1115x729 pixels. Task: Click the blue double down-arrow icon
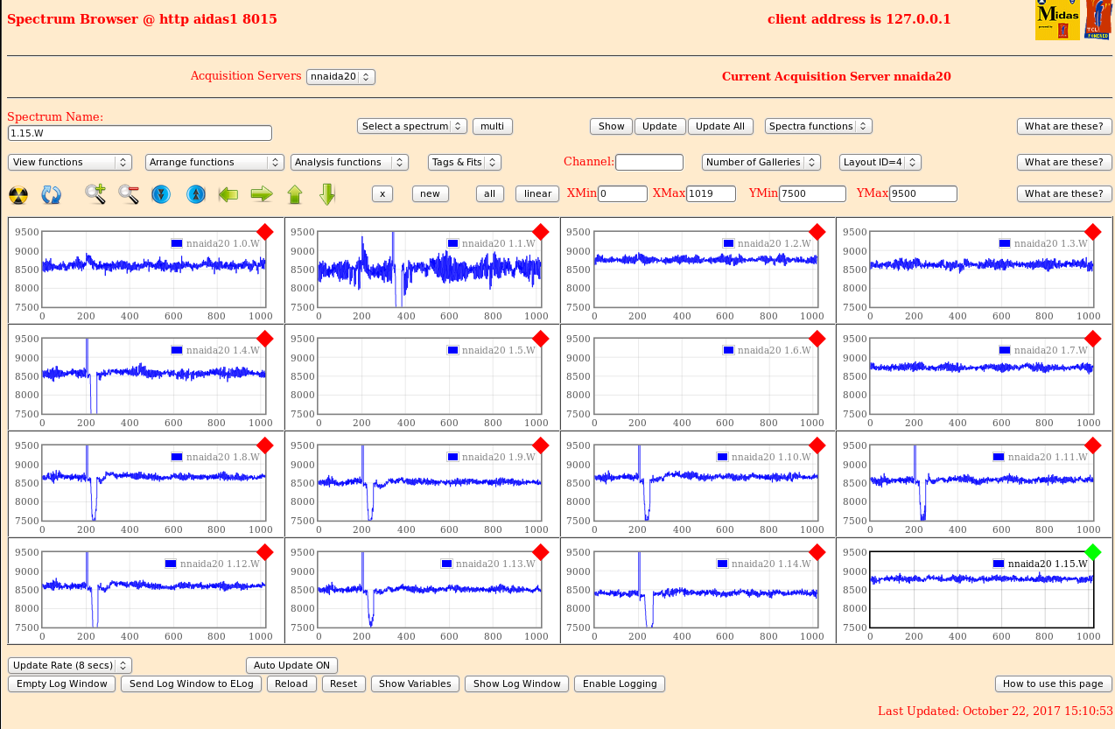coord(160,194)
